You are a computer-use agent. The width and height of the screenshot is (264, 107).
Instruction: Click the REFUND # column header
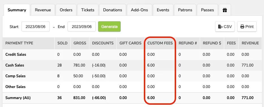[x=188, y=43]
